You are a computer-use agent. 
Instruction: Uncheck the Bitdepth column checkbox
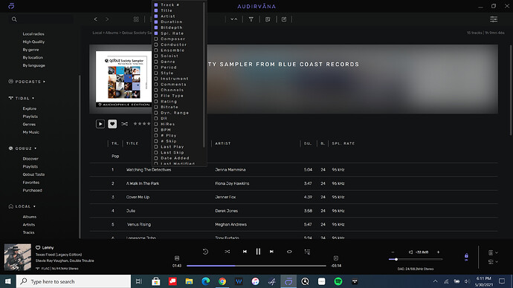[x=156, y=27]
